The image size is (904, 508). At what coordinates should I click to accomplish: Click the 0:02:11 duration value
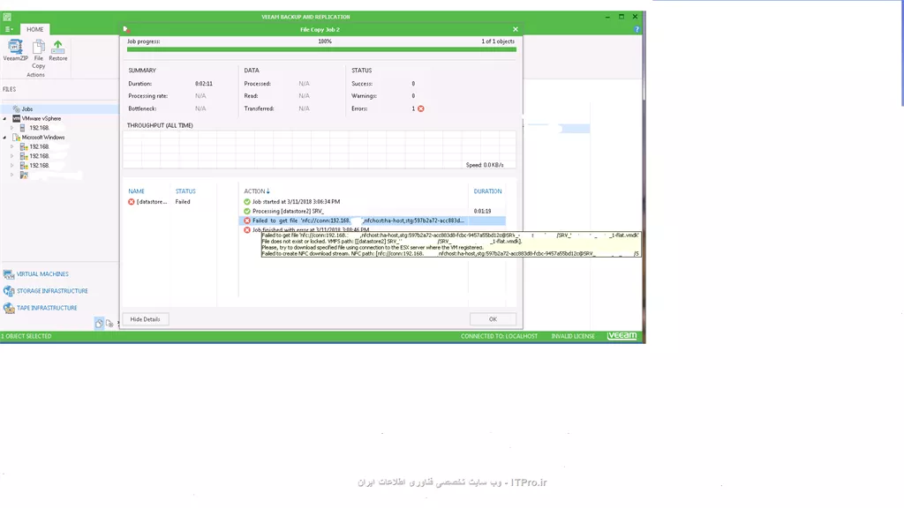coord(204,84)
